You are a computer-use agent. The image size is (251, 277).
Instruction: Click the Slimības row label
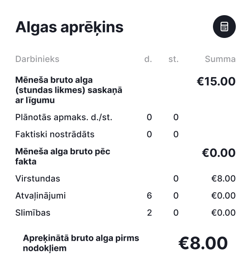(x=33, y=212)
